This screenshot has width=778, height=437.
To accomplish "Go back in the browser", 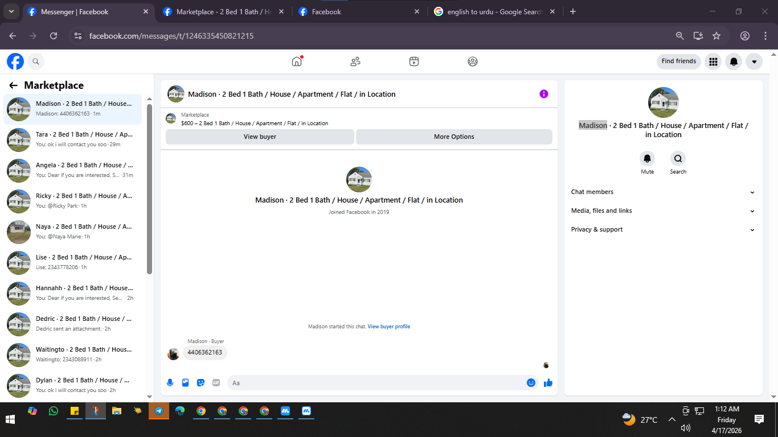I will 13,36.
